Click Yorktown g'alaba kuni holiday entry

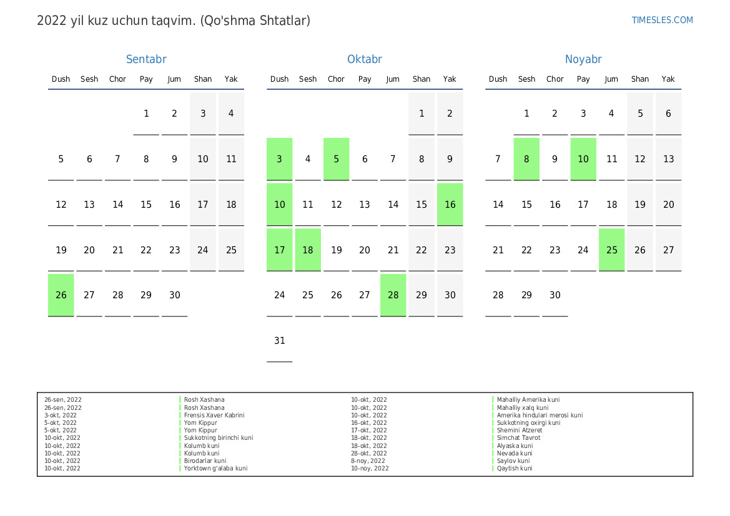coord(215,469)
